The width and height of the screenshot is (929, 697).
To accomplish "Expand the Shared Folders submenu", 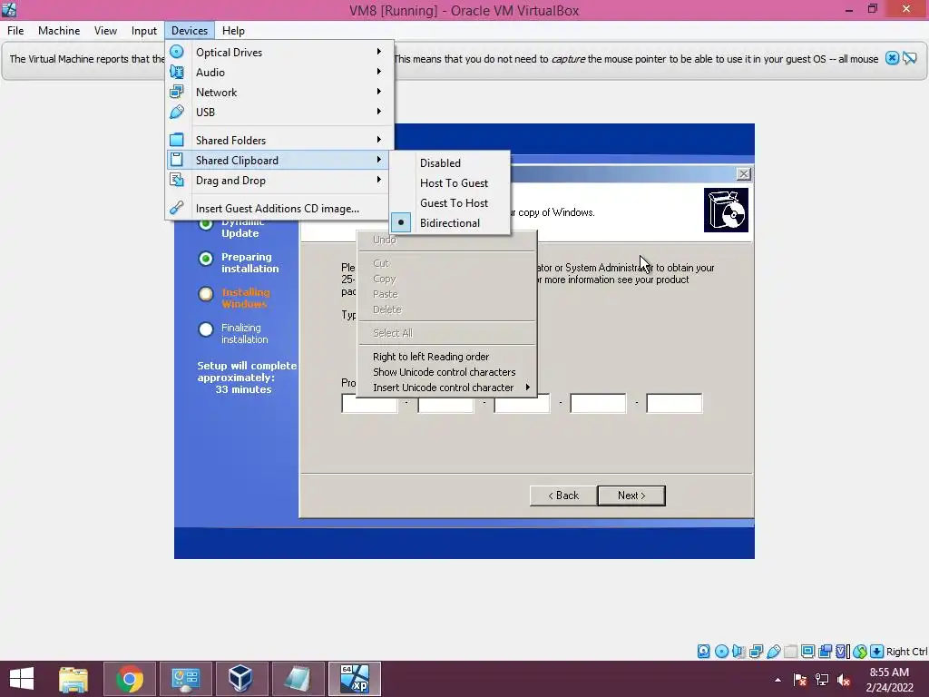I will [379, 140].
